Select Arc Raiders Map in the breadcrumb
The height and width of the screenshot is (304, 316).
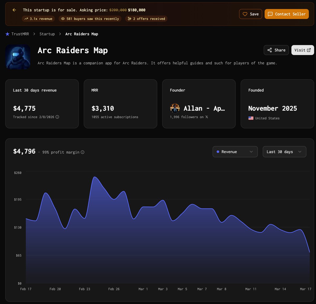pyautogui.click(x=82, y=34)
